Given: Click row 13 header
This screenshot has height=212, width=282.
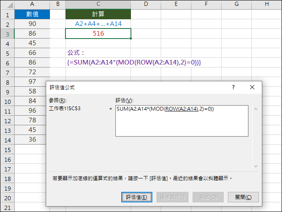Looking at the screenshot, I should coord(8,130).
